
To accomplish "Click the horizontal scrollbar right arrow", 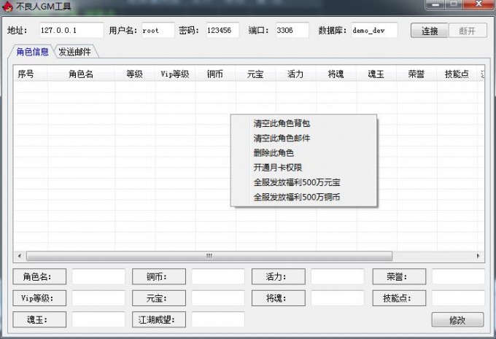I will click(x=478, y=256).
